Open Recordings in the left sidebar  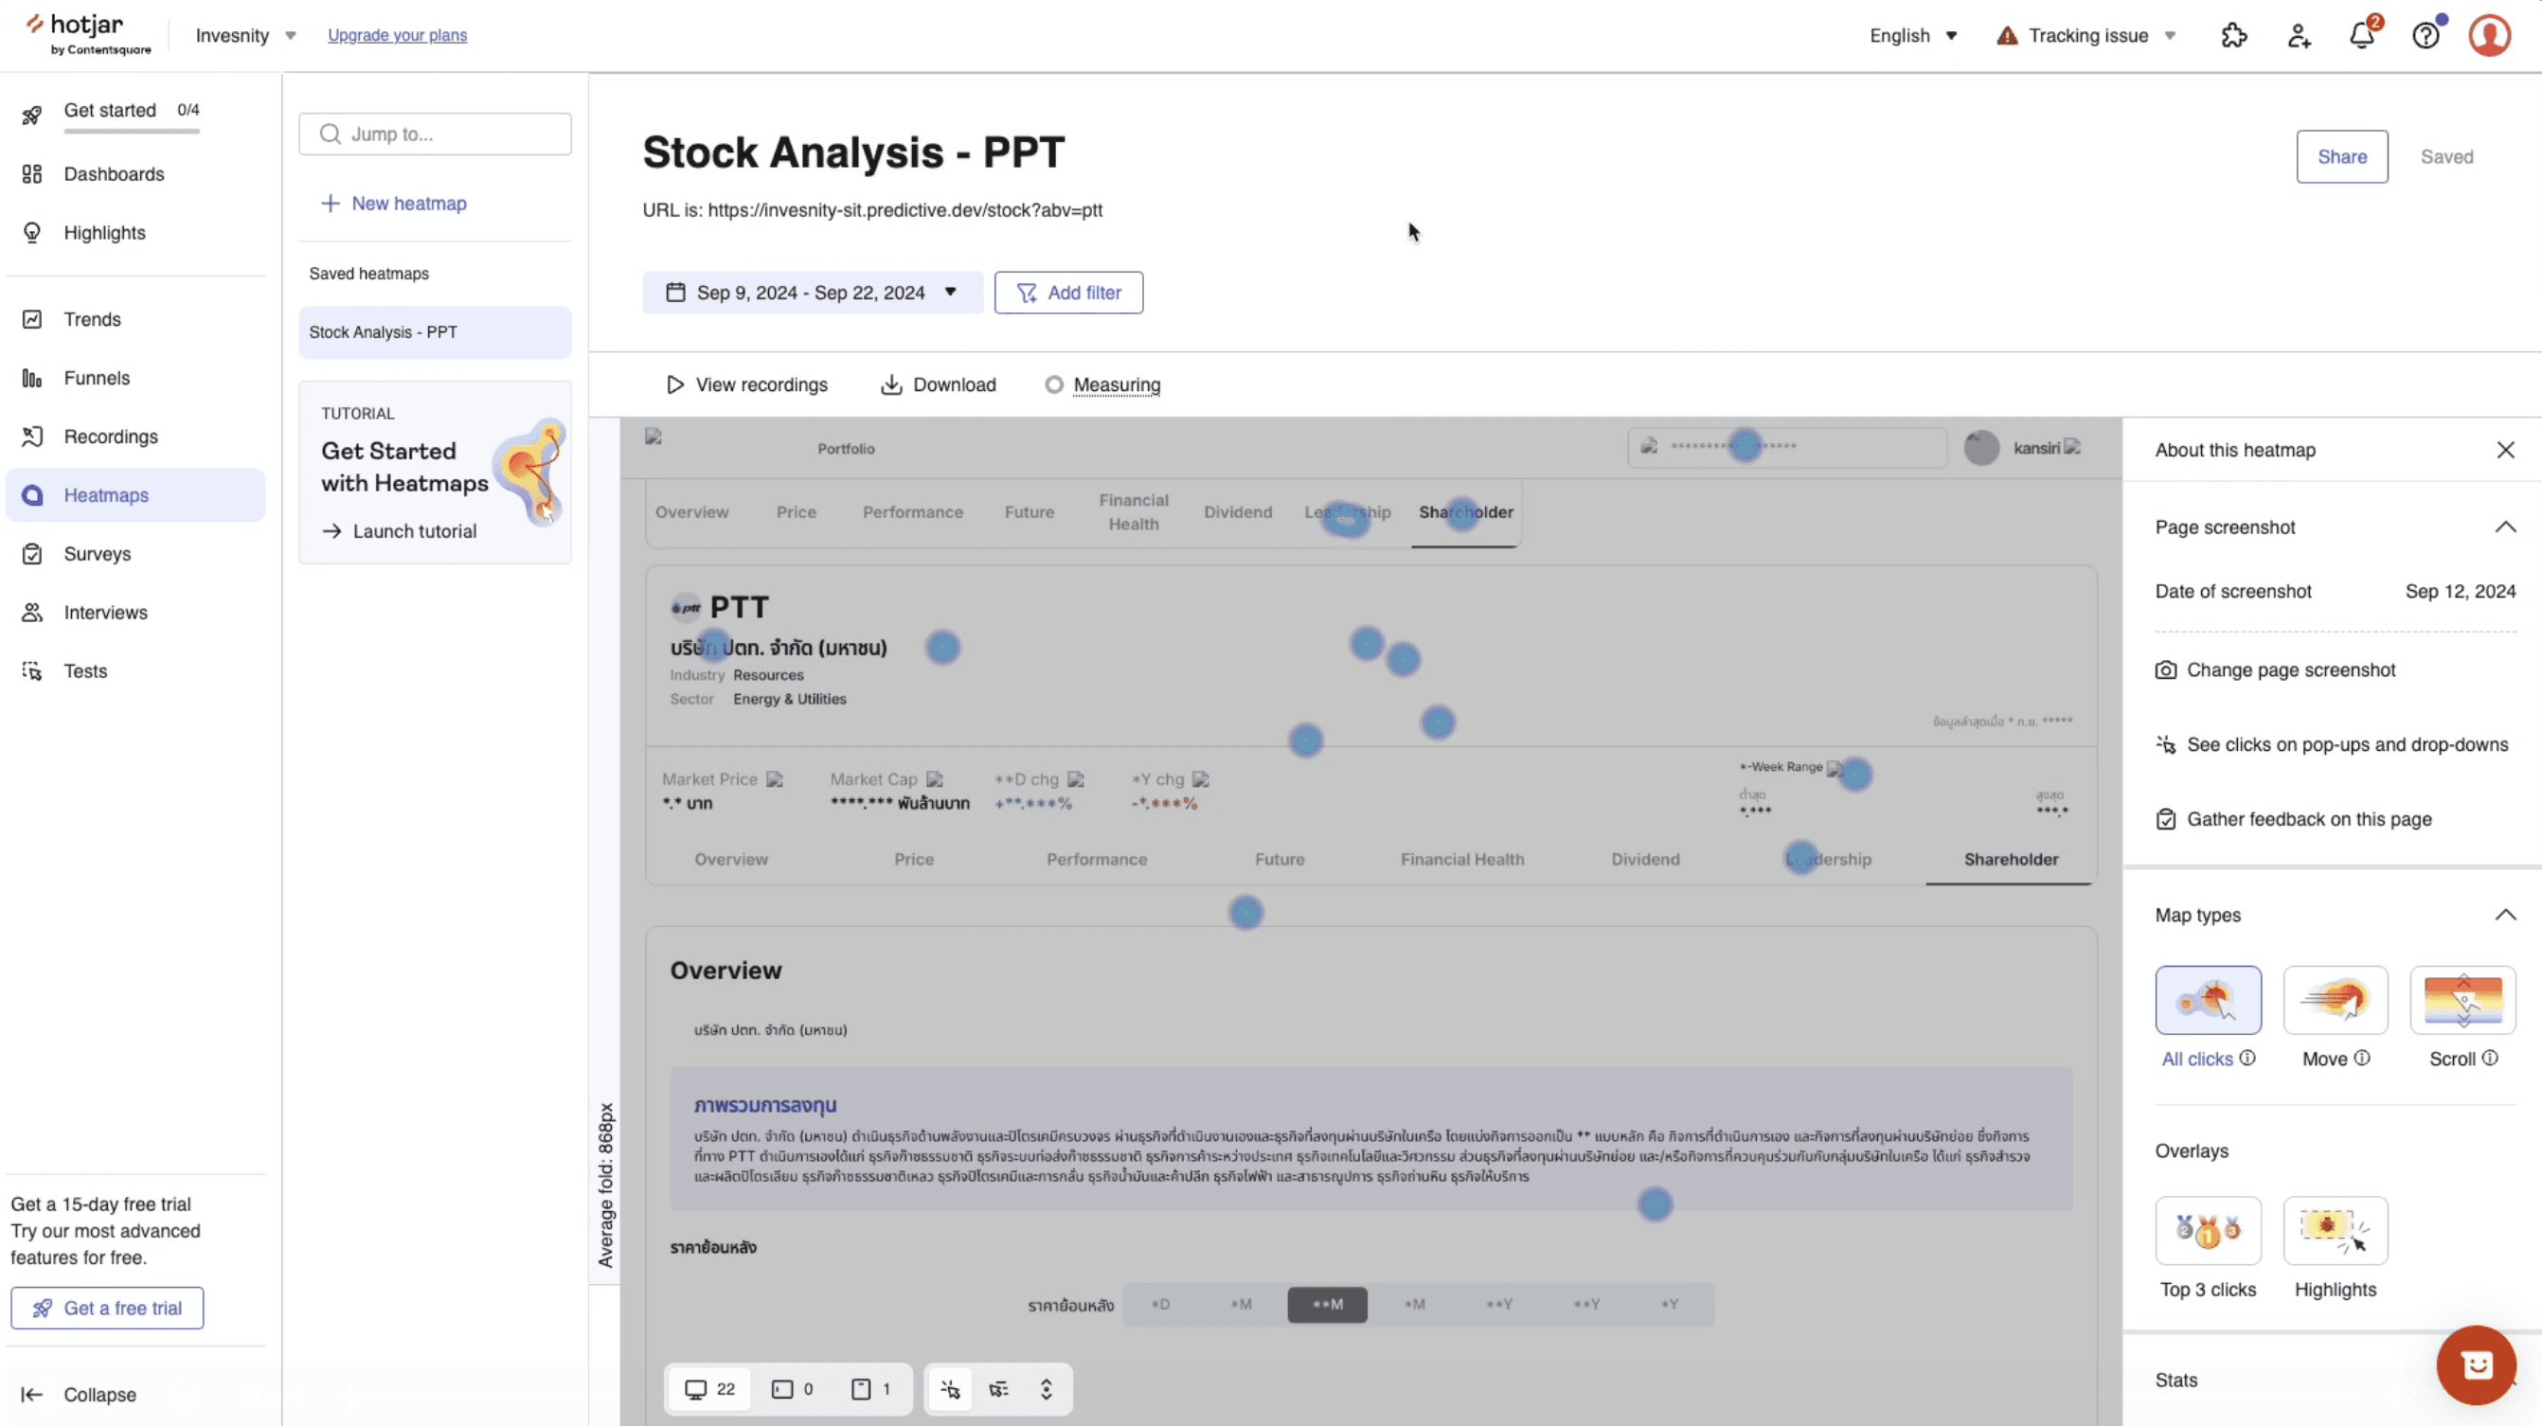(111, 437)
